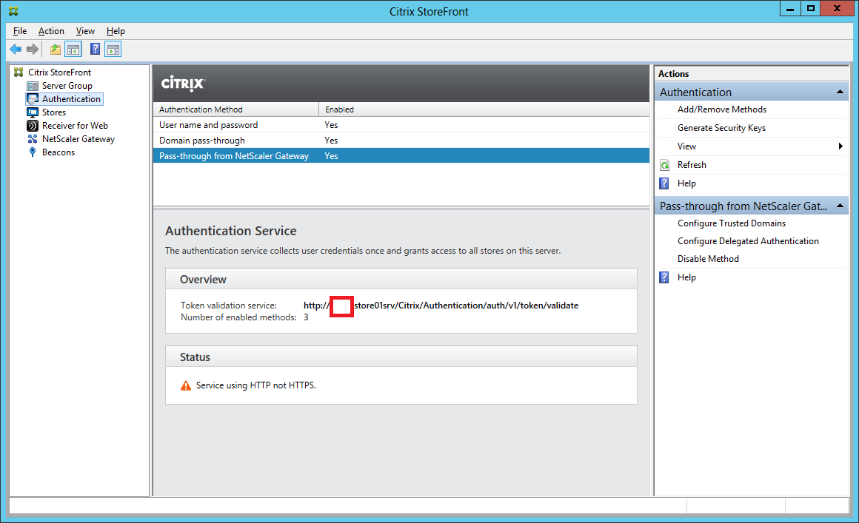This screenshot has height=523, width=859.
Task: Collapse the Authentication actions section
Action: [840, 92]
